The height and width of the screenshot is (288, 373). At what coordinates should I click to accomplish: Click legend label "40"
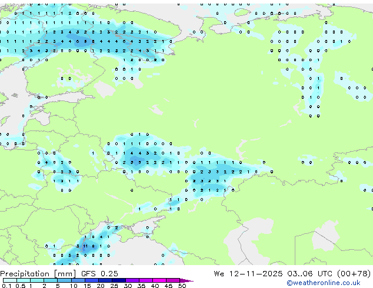155,286
